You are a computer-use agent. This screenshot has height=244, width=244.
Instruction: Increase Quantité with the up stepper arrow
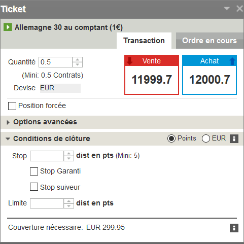tap(78, 60)
